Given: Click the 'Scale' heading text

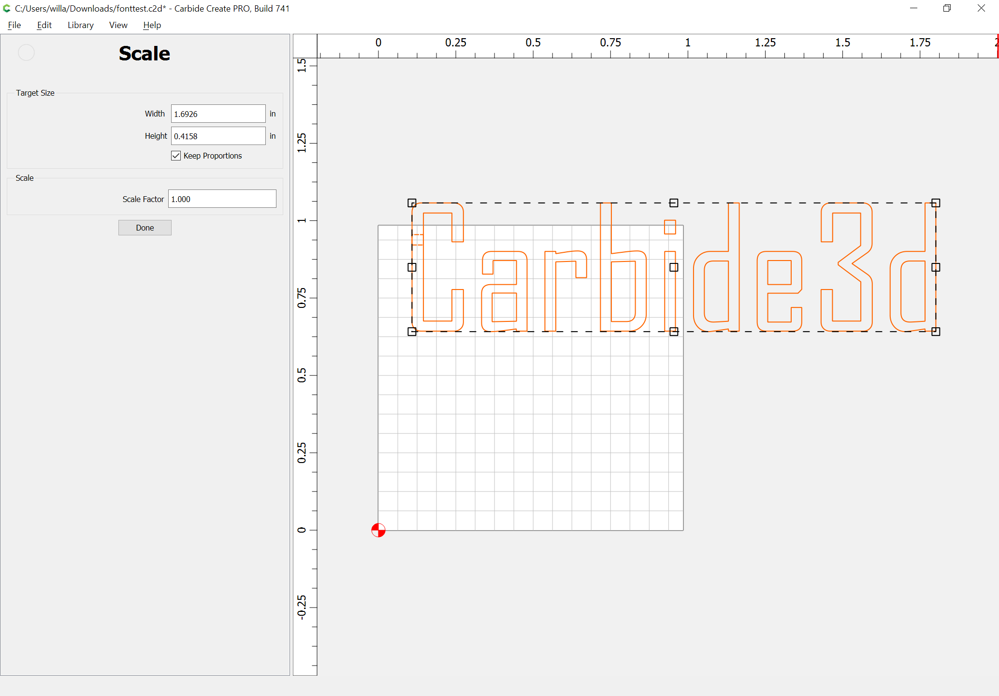Looking at the screenshot, I should [x=145, y=53].
